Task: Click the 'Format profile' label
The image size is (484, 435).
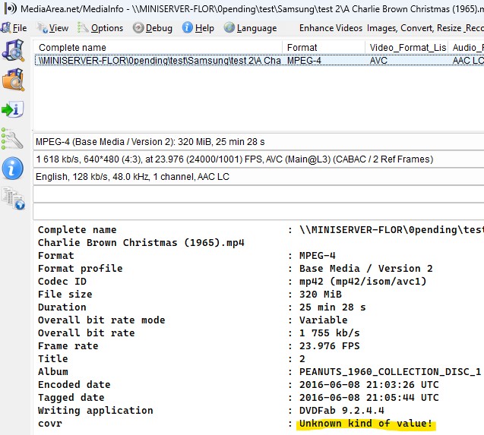Action: pyautogui.click(x=81, y=269)
